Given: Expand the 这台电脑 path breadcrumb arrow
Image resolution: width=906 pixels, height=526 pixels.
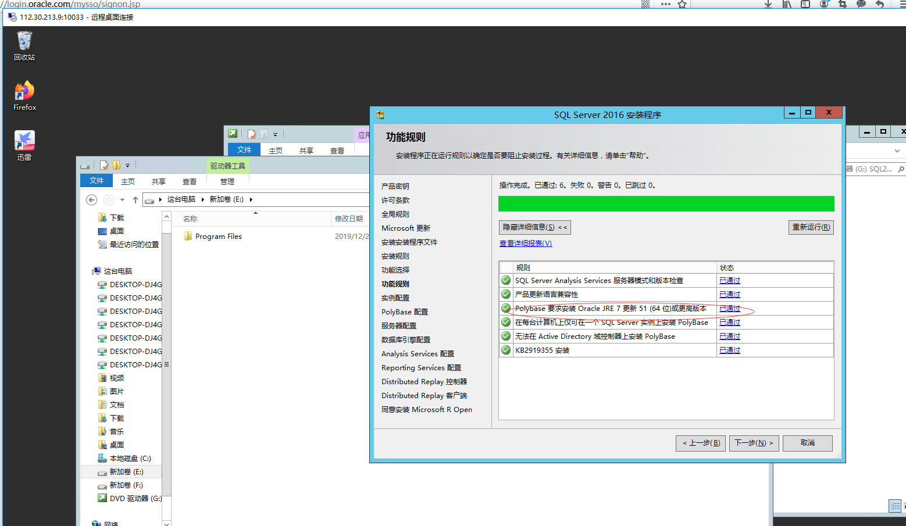Looking at the screenshot, I should 203,199.
